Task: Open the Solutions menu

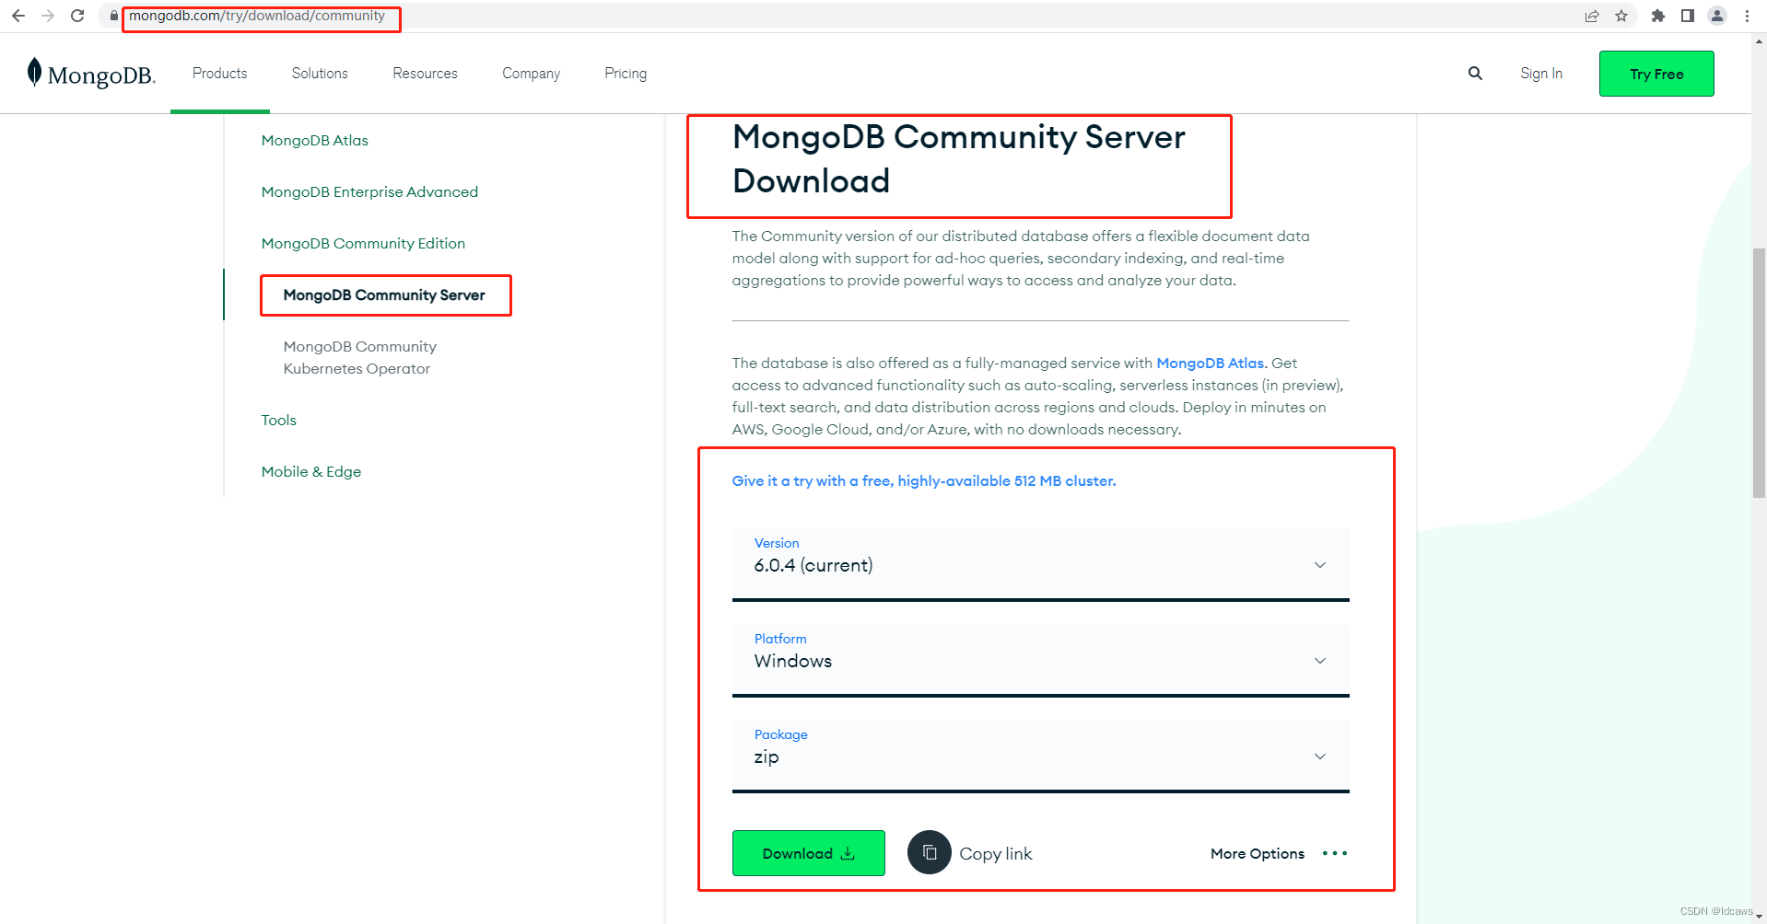Action: pos(320,74)
